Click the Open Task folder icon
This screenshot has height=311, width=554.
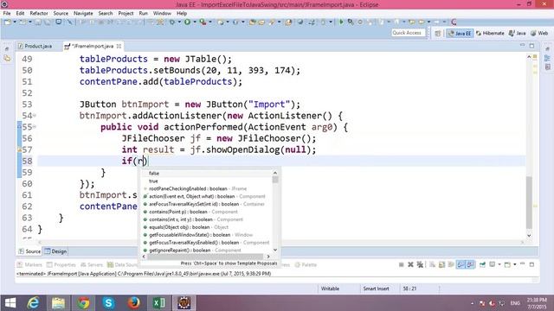(x=261, y=22)
